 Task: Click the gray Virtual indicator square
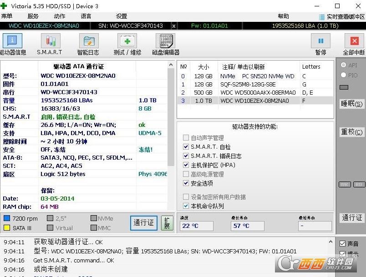coord(50,228)
